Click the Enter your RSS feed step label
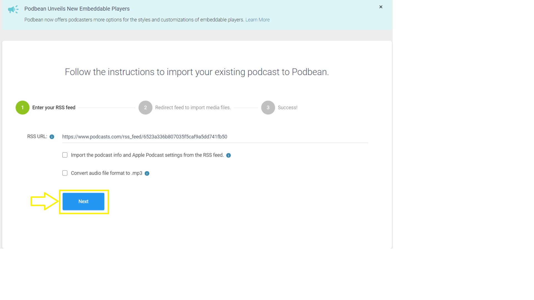This screenshot has width=534, height=300. pos(54,107)
